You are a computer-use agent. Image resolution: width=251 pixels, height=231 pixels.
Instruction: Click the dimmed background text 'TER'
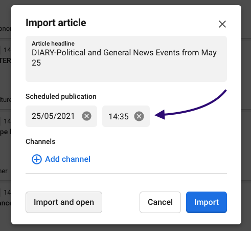6,60
